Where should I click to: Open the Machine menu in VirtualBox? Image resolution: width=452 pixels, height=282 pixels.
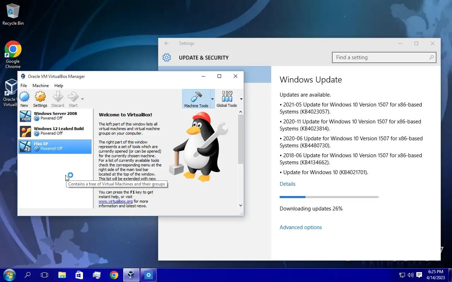point(41,85)
